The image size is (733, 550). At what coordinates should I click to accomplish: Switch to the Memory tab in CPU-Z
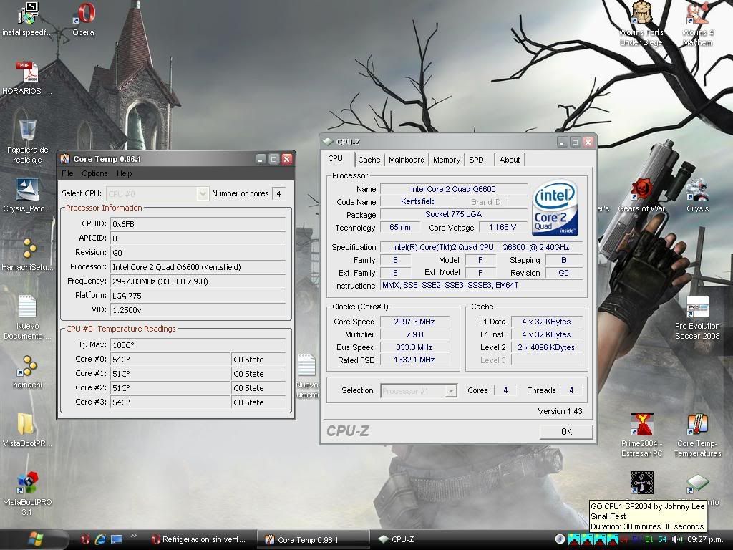[447, 160]
